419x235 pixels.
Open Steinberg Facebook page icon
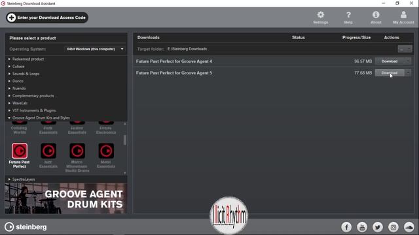click(x=346, y=227)
